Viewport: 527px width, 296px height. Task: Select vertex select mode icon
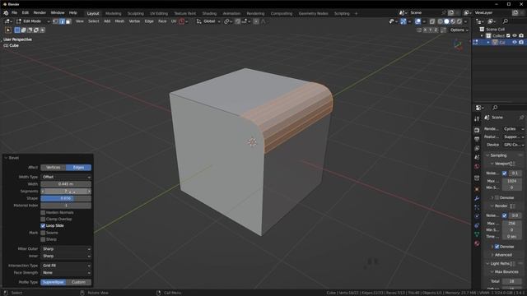(x=56, y=21)
